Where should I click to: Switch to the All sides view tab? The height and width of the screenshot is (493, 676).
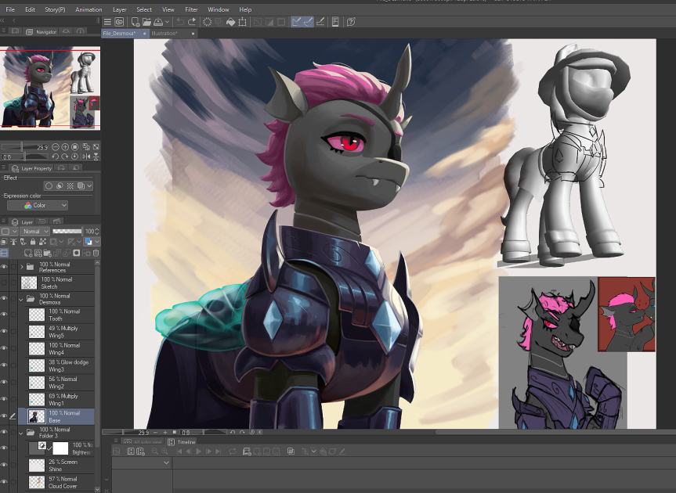click(143, 442)
